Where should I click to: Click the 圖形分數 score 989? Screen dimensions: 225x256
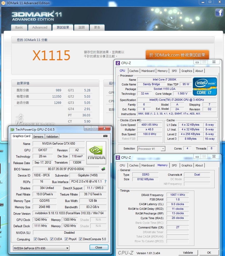pyautogui.click(x=58, y=90)
